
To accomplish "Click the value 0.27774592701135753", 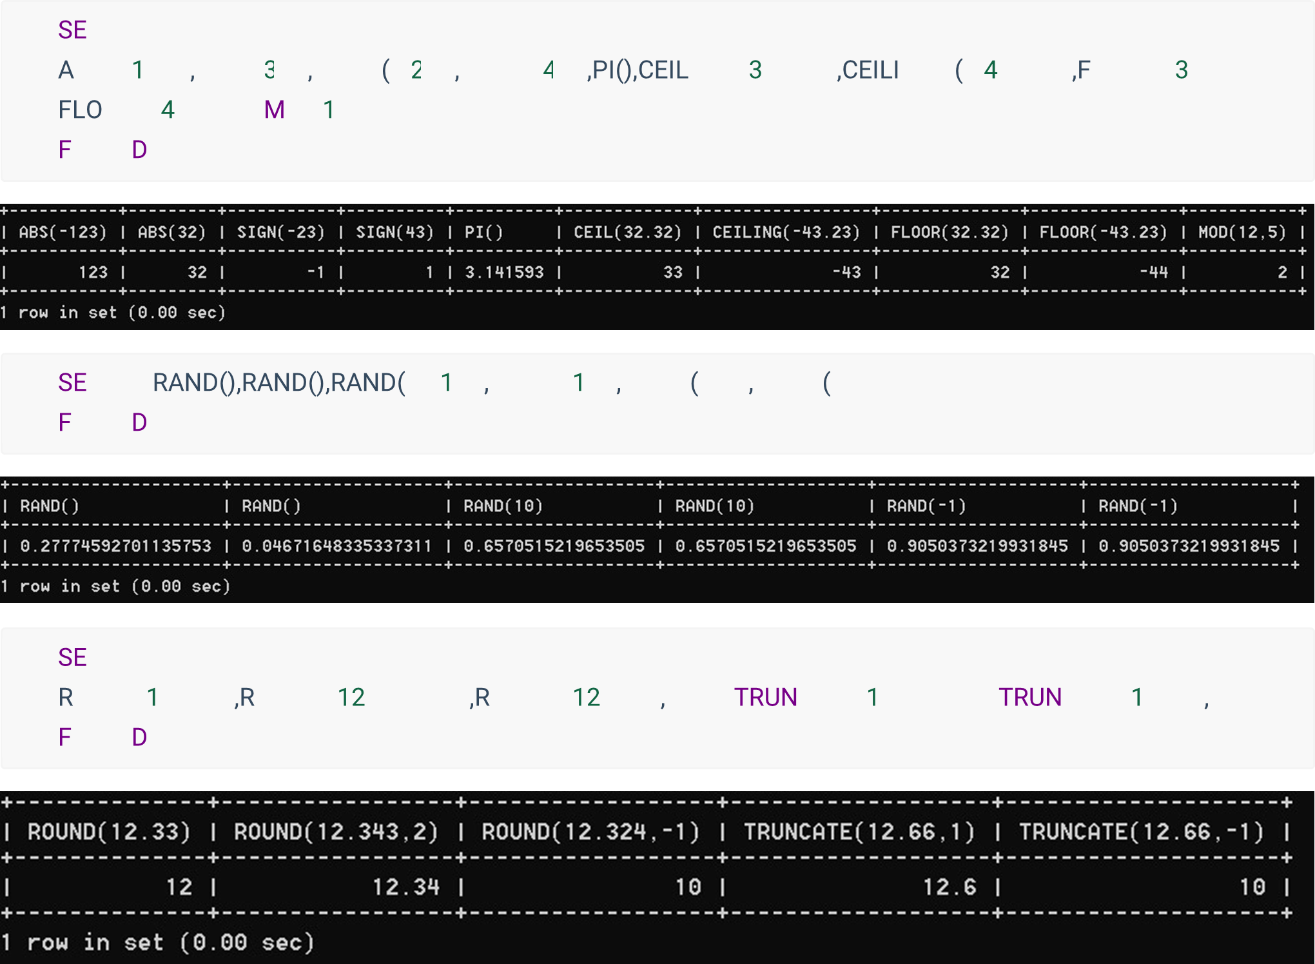I will pos(115,546).
